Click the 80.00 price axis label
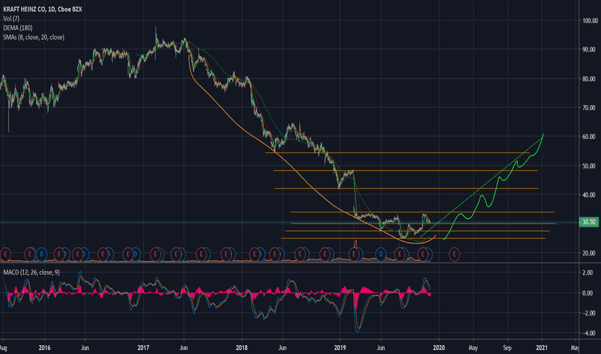The height and width of the screenshot is (354, 601). [590, 79]
